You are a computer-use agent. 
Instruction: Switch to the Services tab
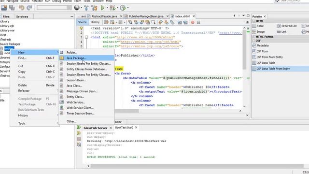tap(22, 16)
